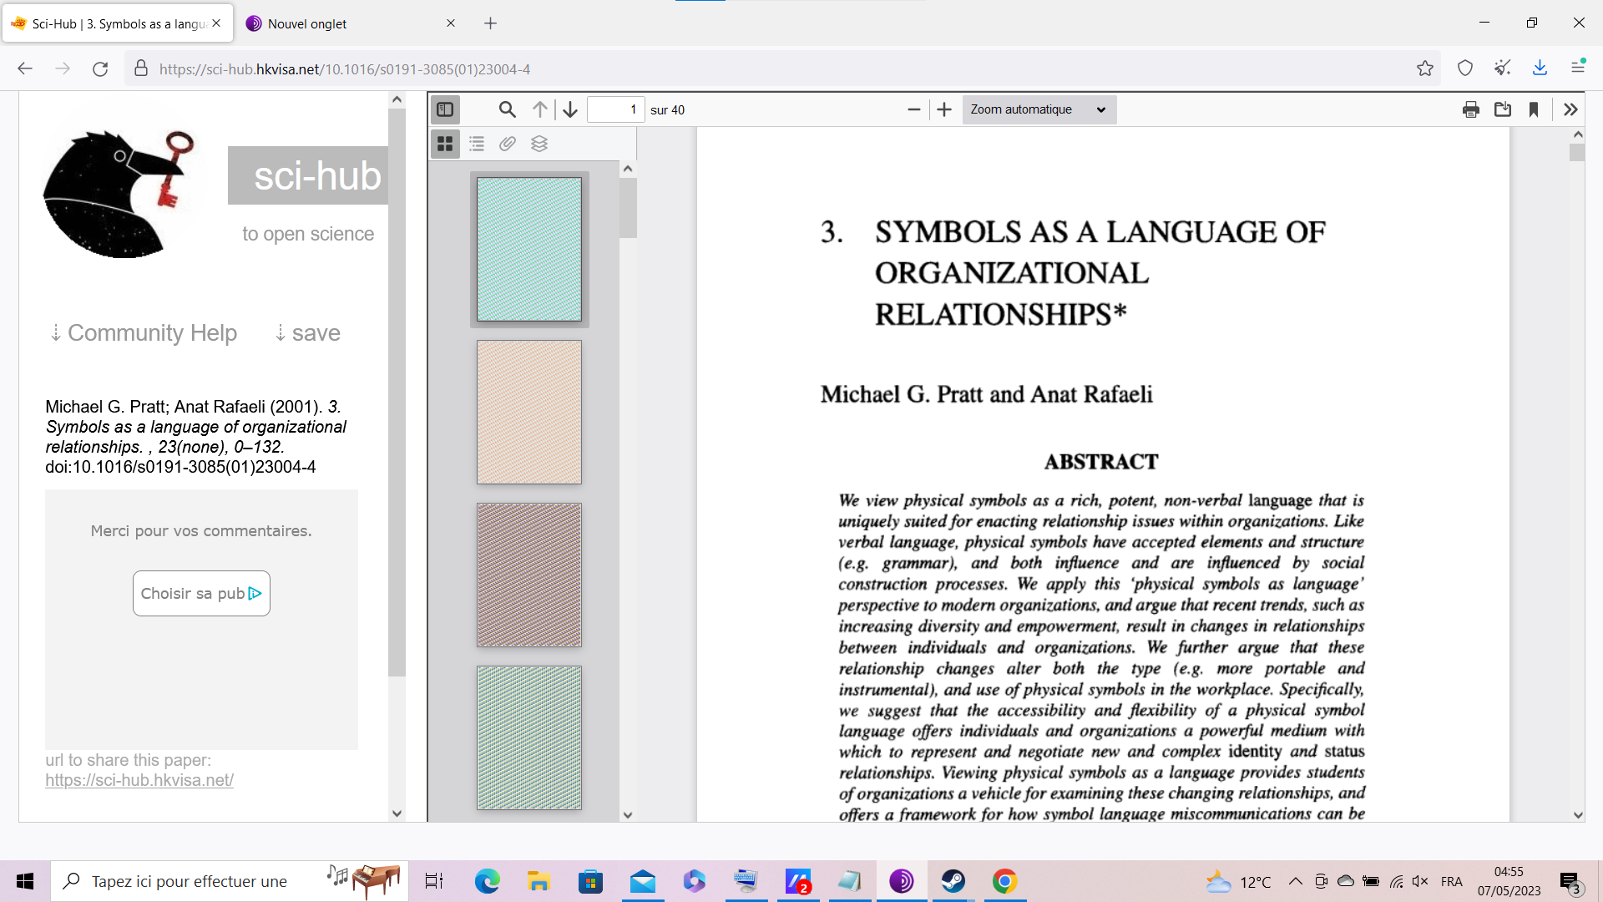Print the PDF document
The height and width of the screenshot is (902, 1603).
(x=1471, y=109)
